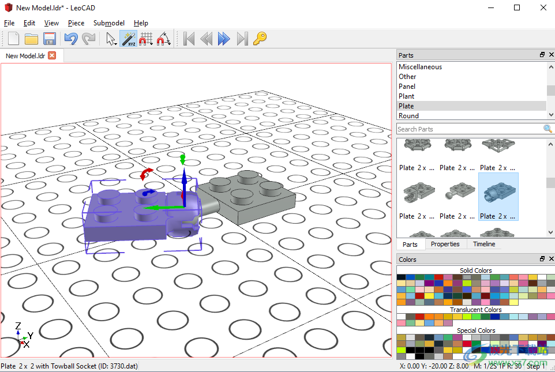Image resolution: width=555 pixels, height=372 pixels.
Task: Toggle the XYZ relative transform tool
Action: [x=128, y=39]
